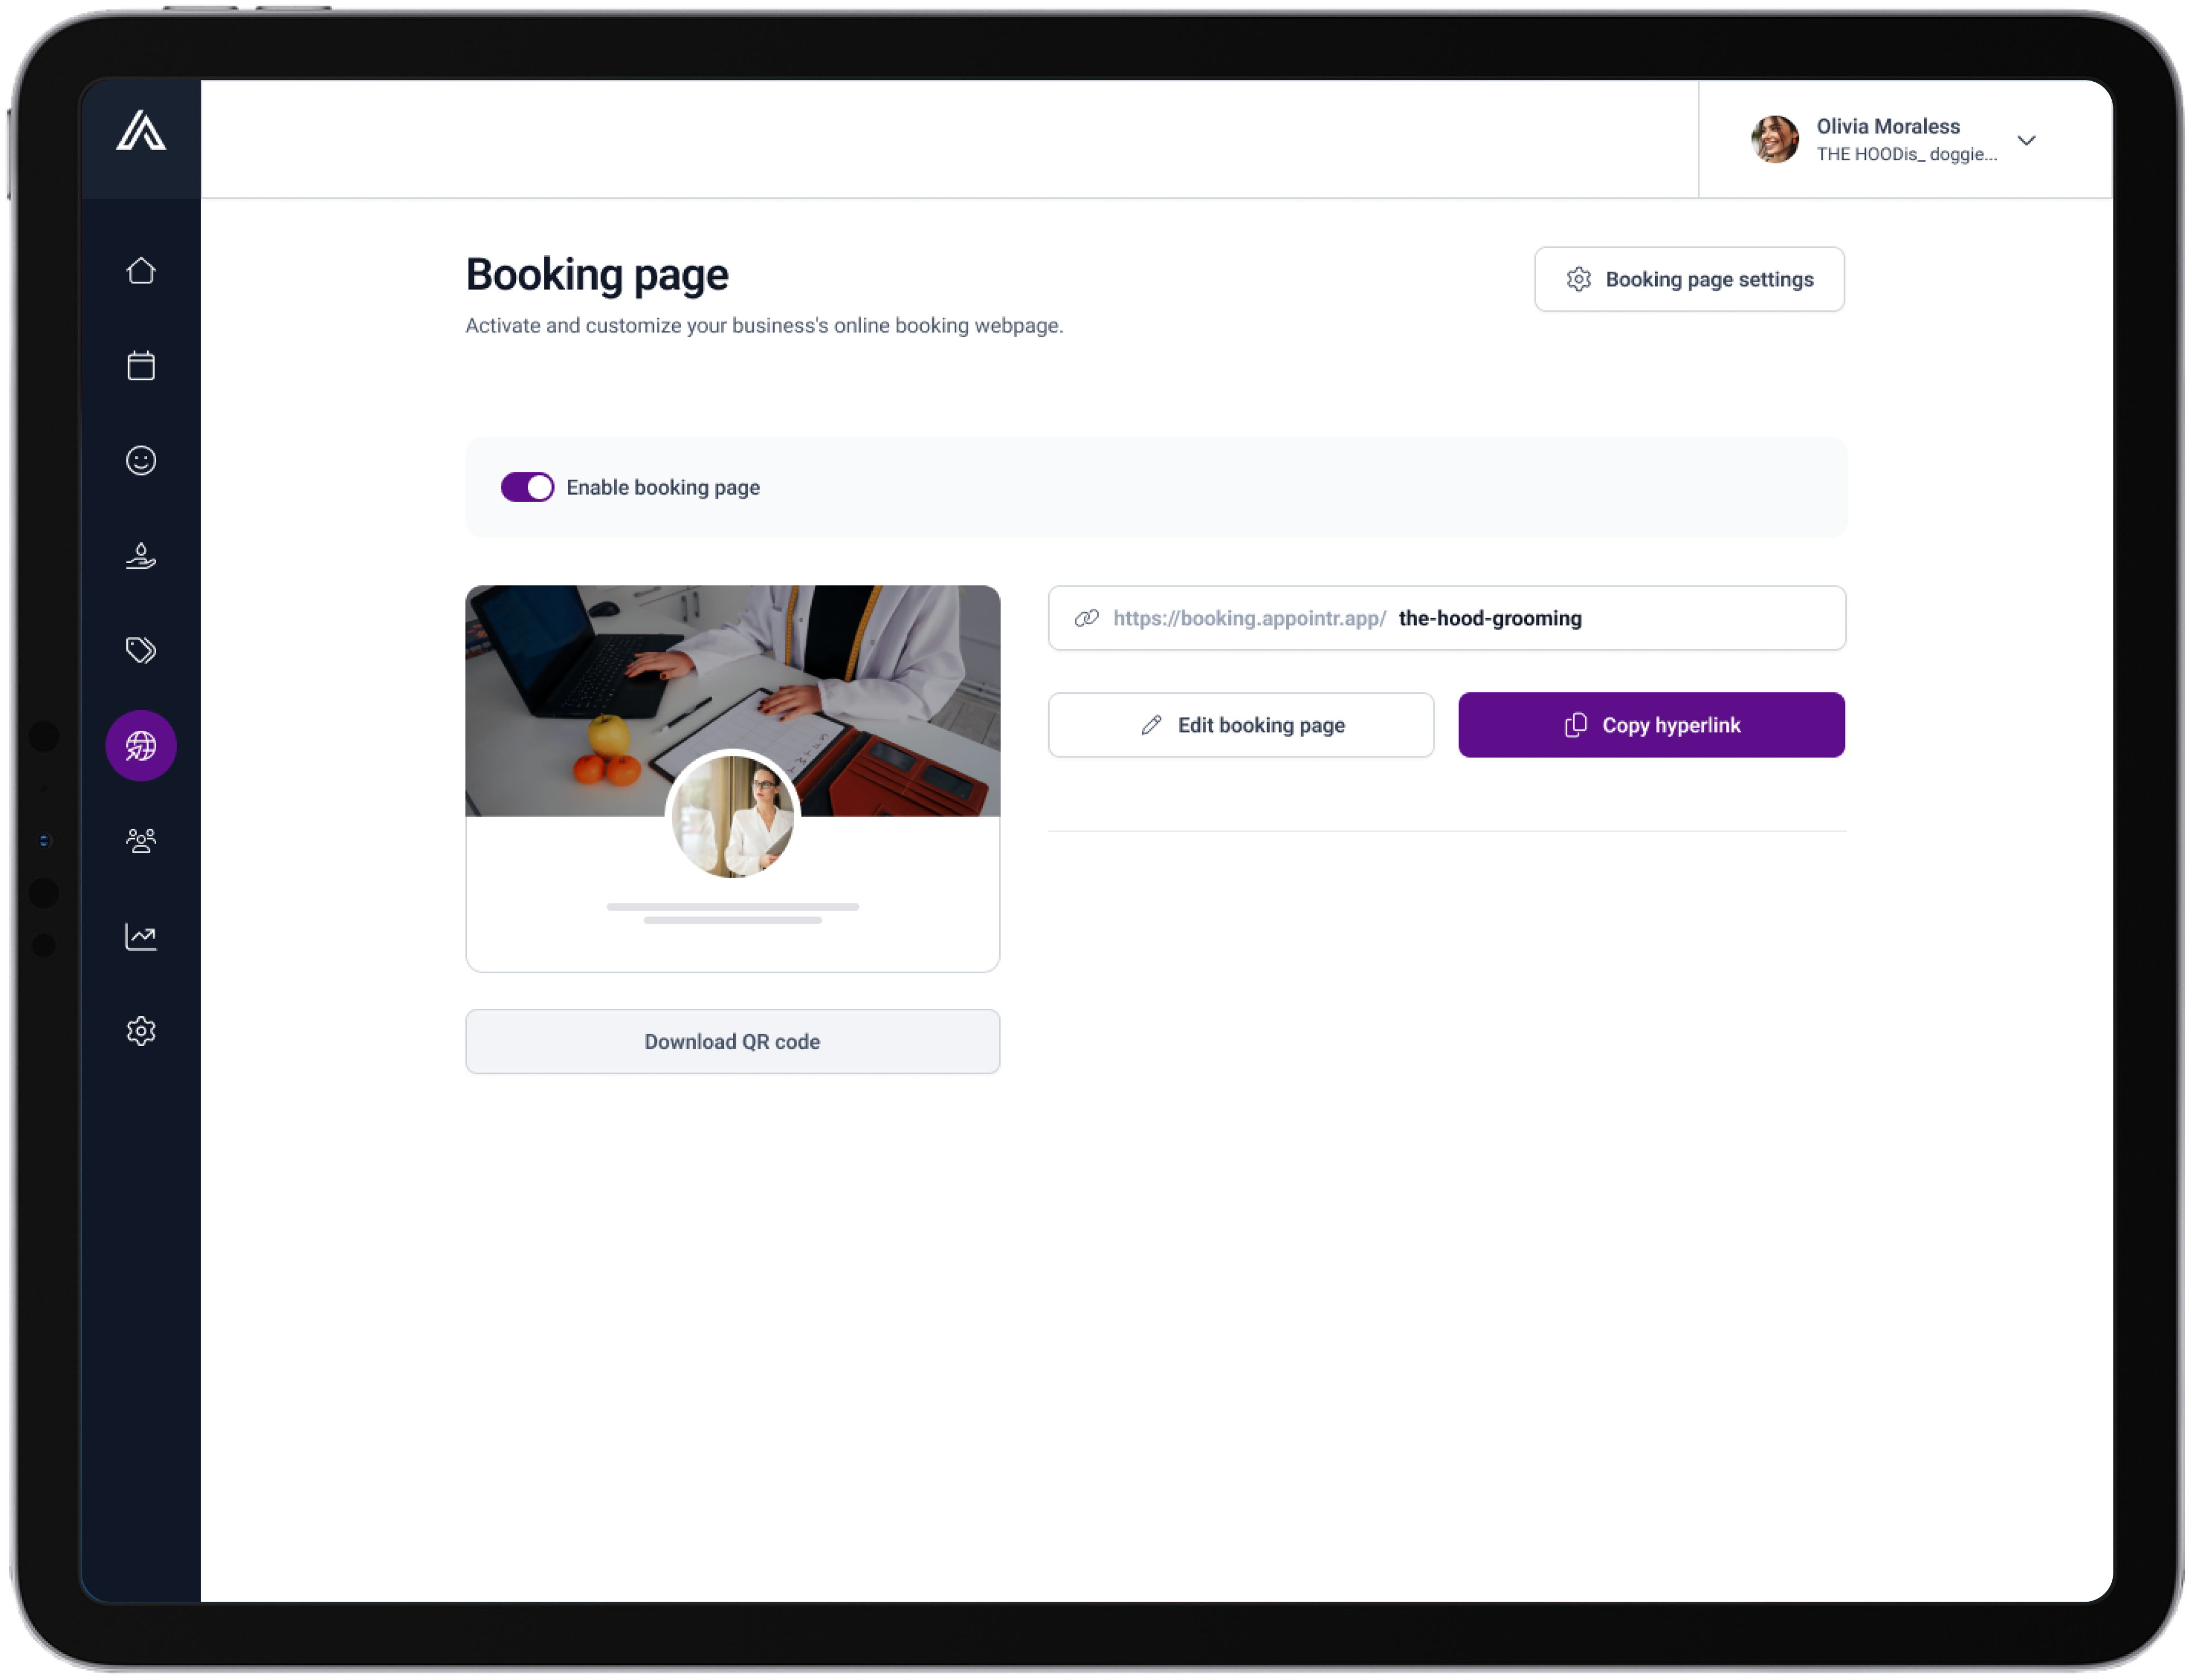Open the analytics/chart icon in sidebar
Screen dimensions: 2189x1680
(141, 936)
